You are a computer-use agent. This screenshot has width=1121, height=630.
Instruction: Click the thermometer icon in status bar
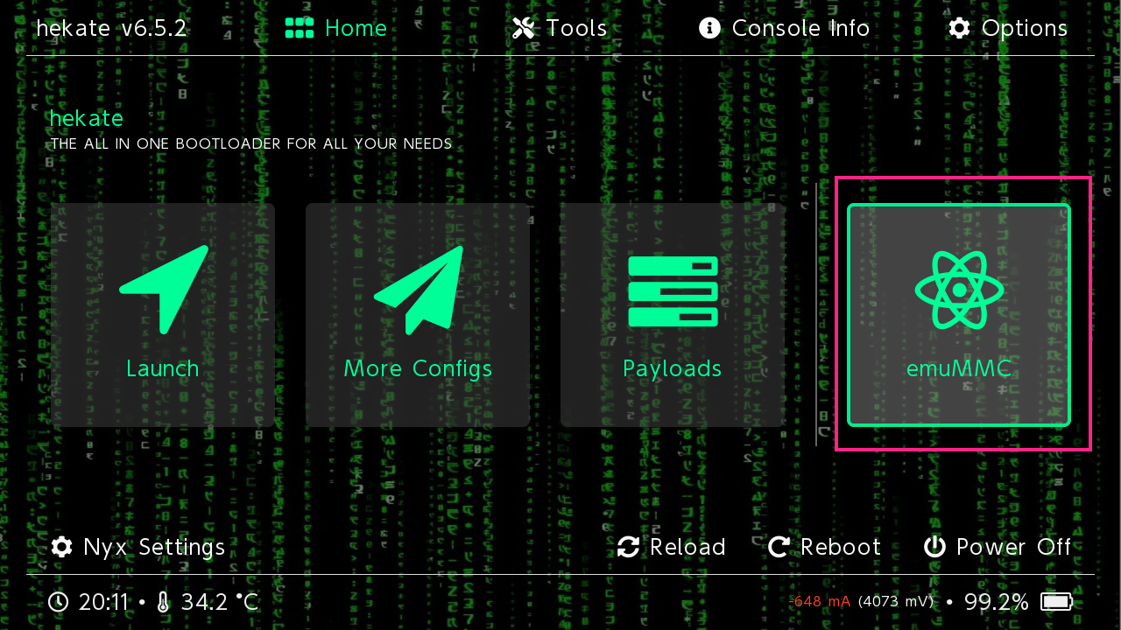[164, 602]
